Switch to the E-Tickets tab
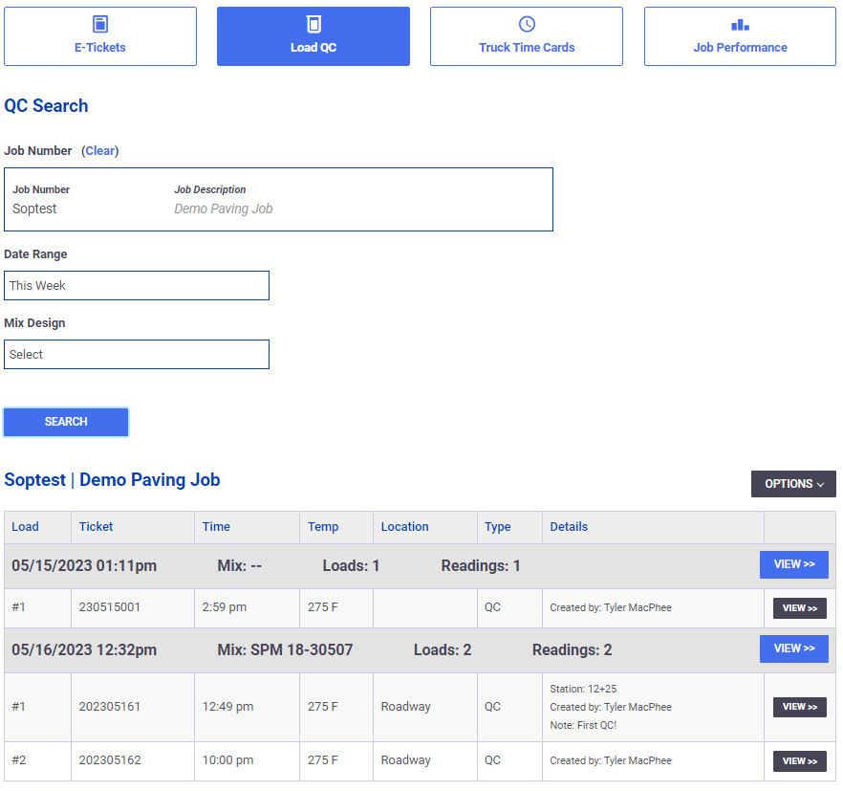The image size is (843, 791). [100, 36]
